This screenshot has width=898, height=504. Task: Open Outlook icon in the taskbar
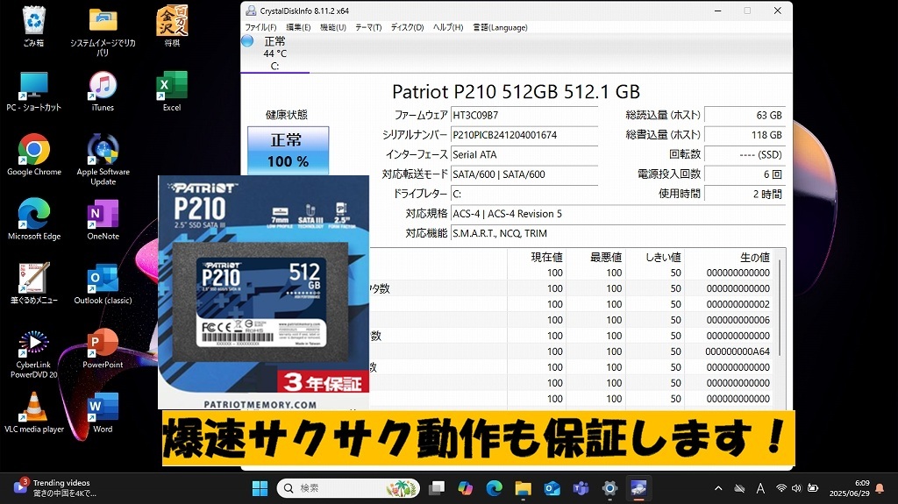(552, 488)
